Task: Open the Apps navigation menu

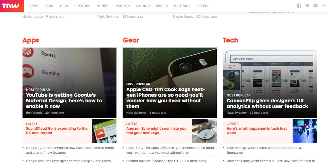Action: coord(34,6)
